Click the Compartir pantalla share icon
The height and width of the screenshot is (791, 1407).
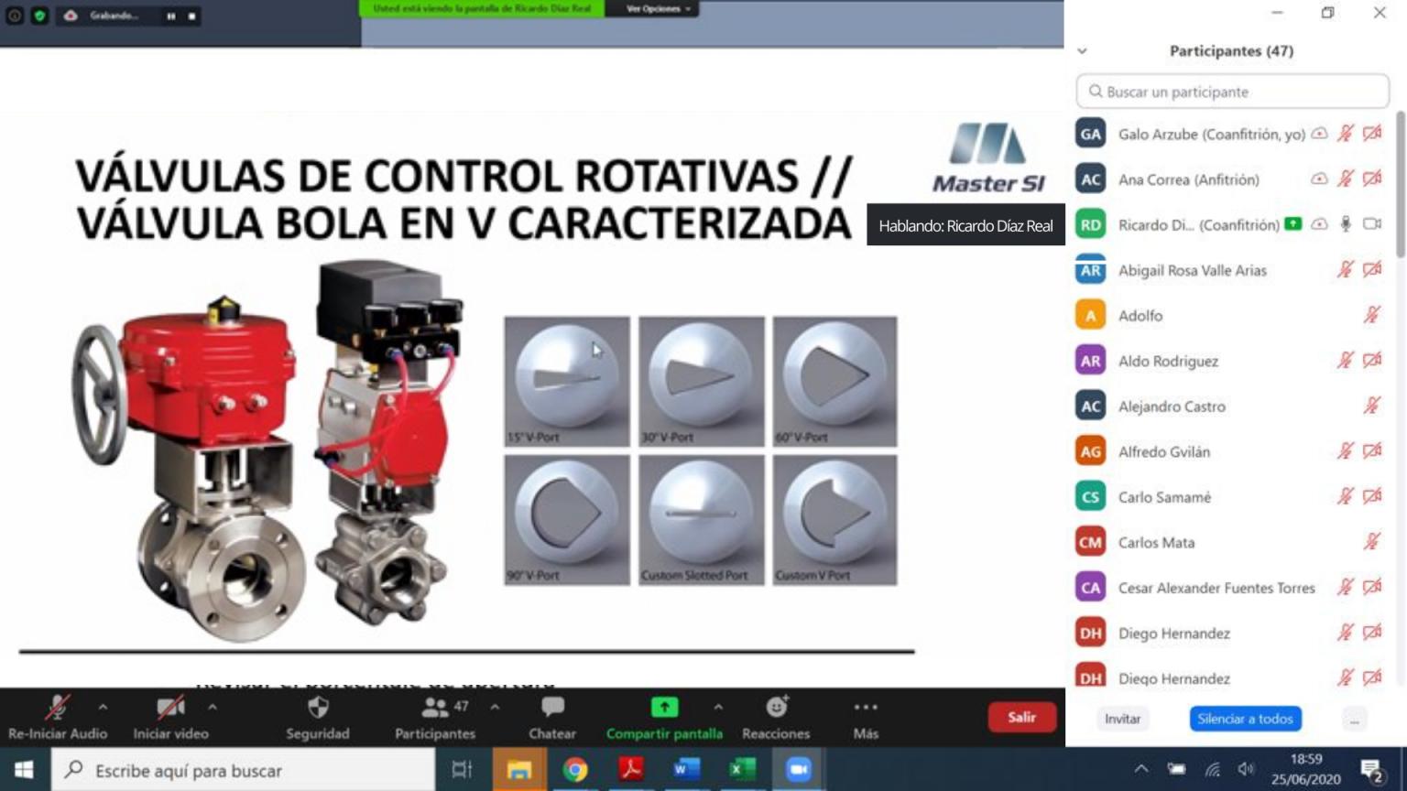click(664, 708)
